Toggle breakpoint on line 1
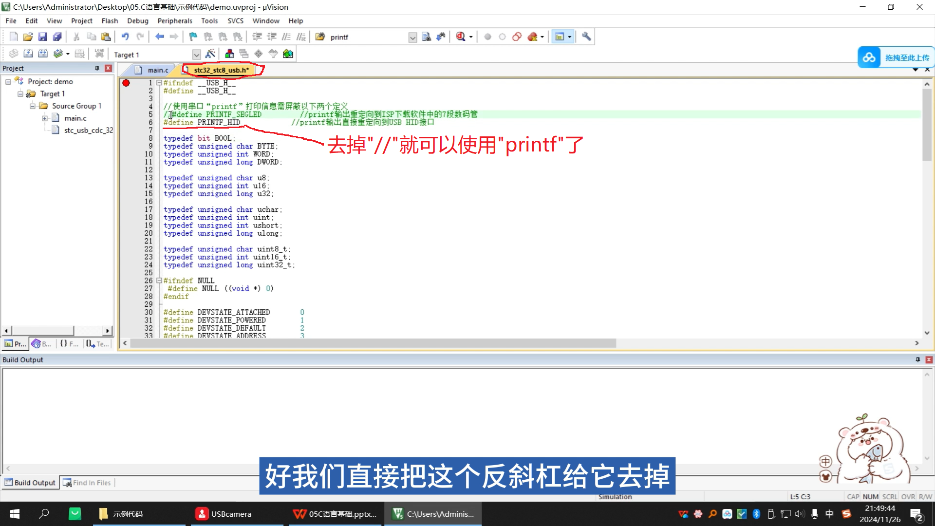This screenshot has height=526, width=935. coord(126,83)
